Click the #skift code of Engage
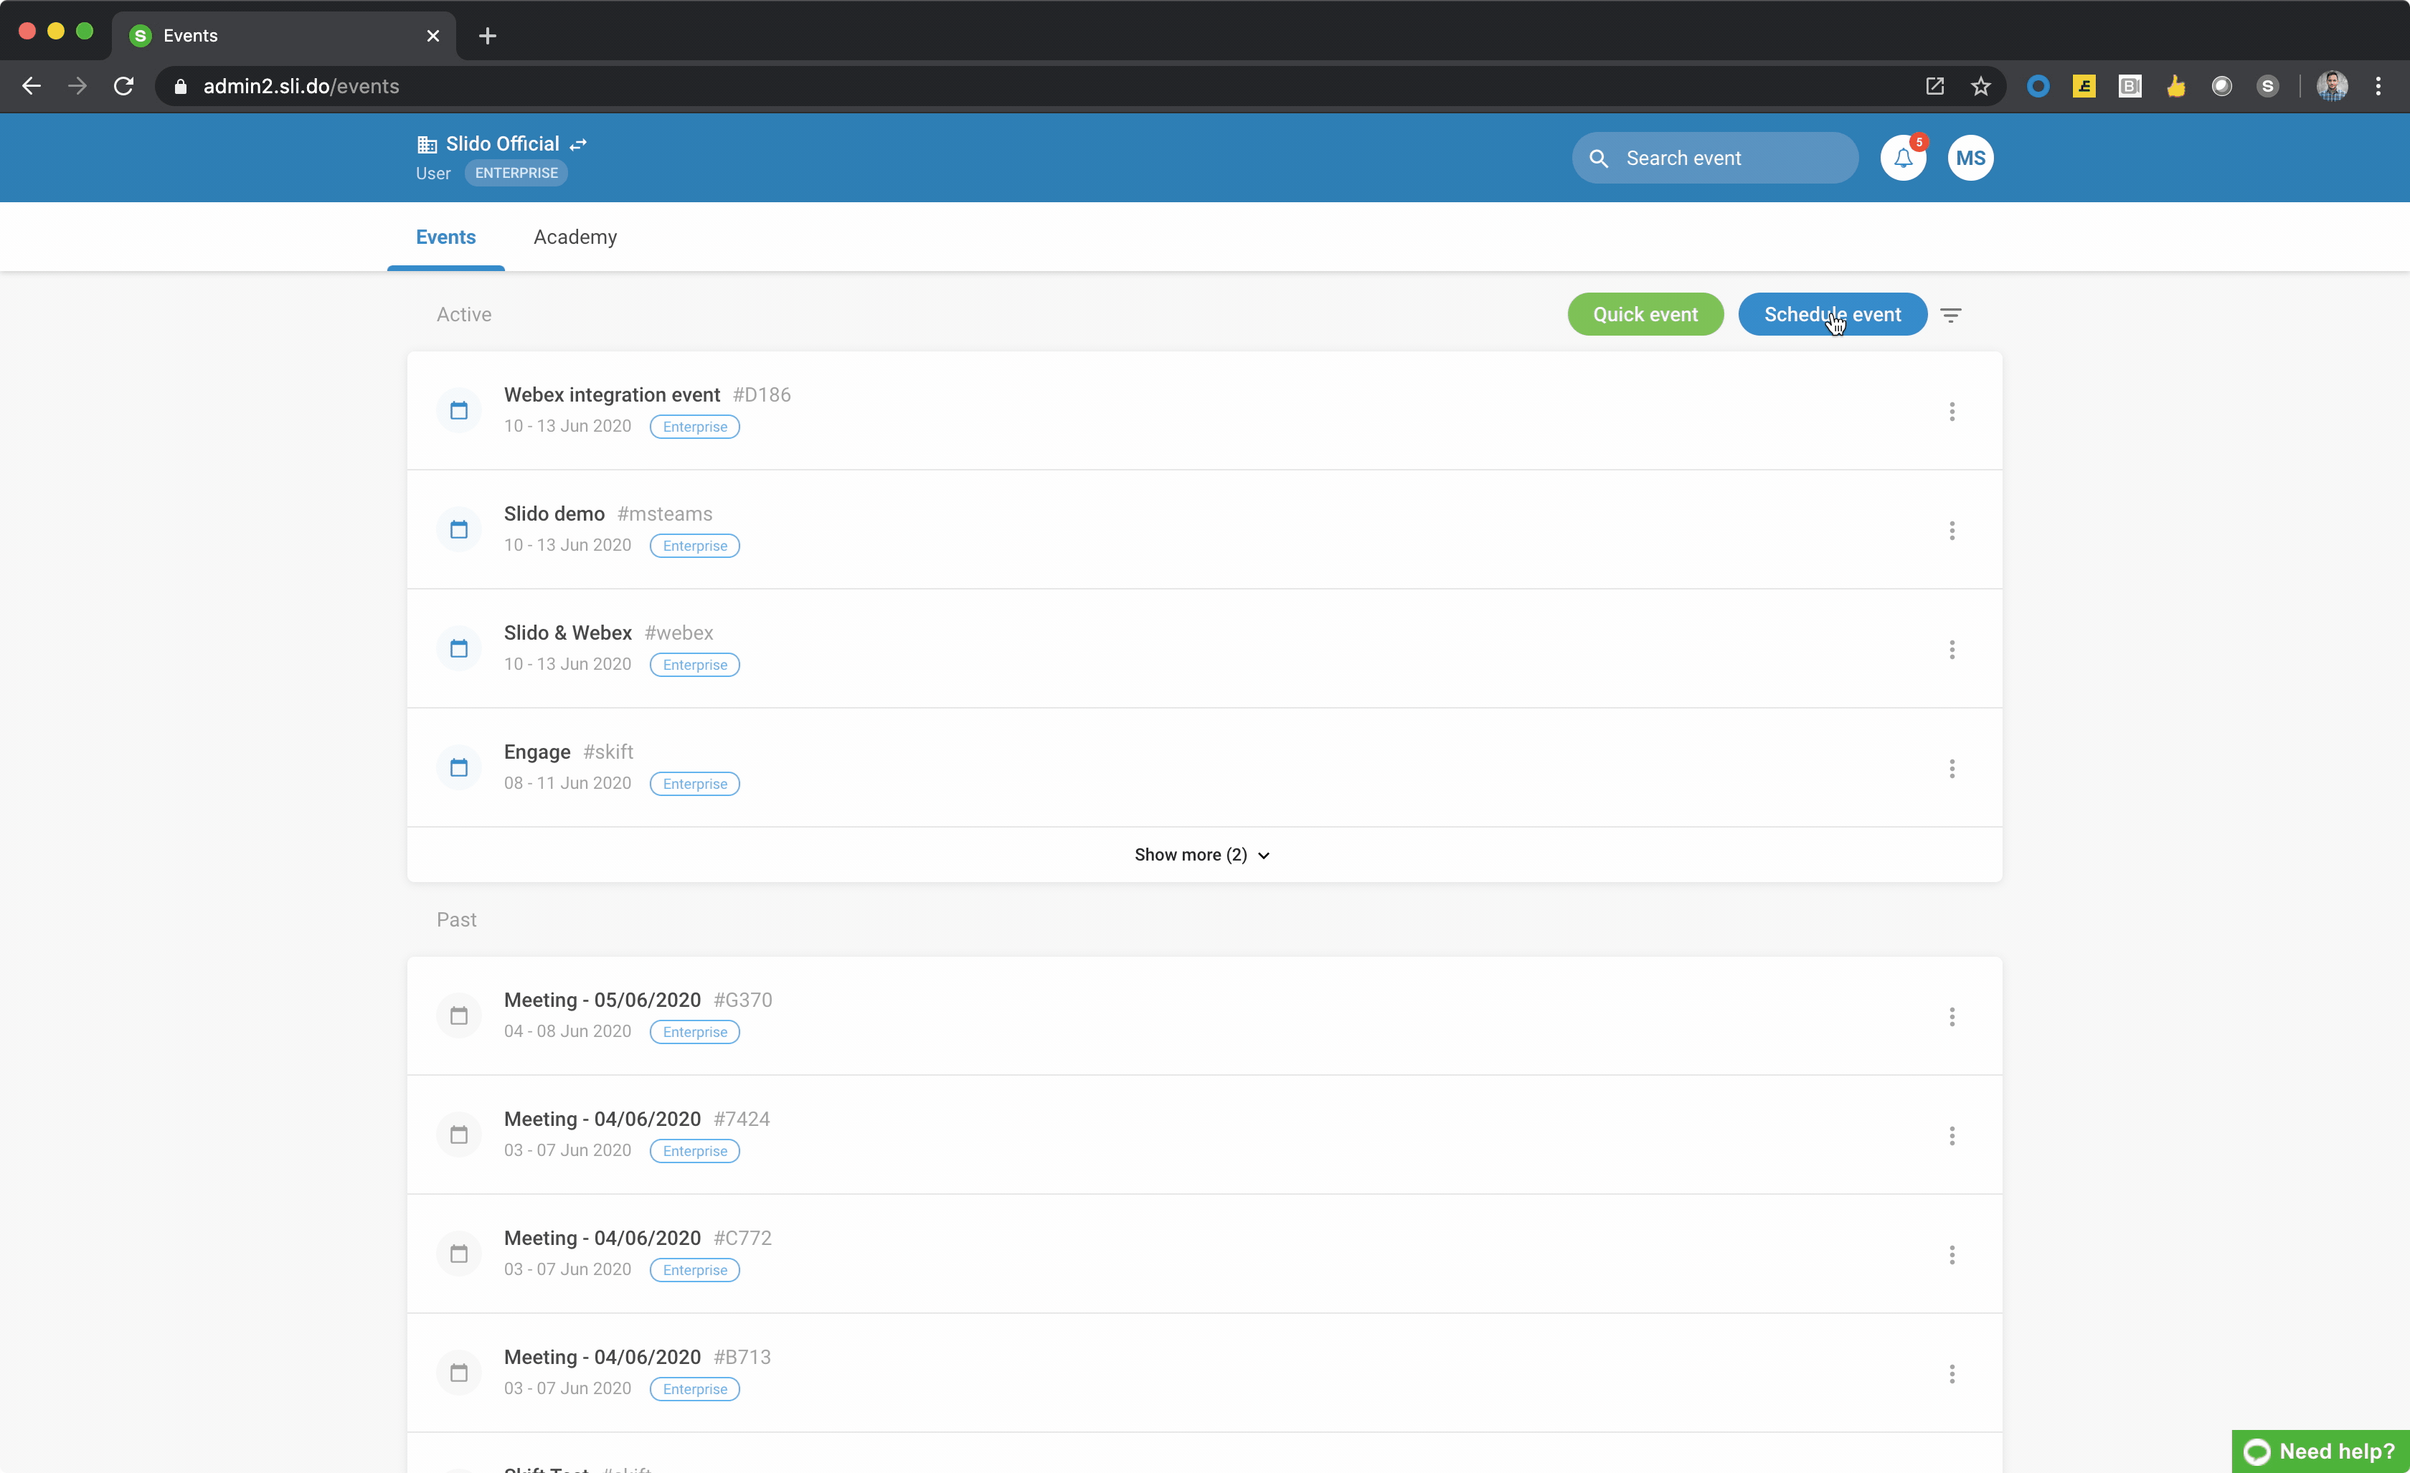The height and width of the screenshot is (1473, 2410). pyautogui.click(x=608, y=752)
